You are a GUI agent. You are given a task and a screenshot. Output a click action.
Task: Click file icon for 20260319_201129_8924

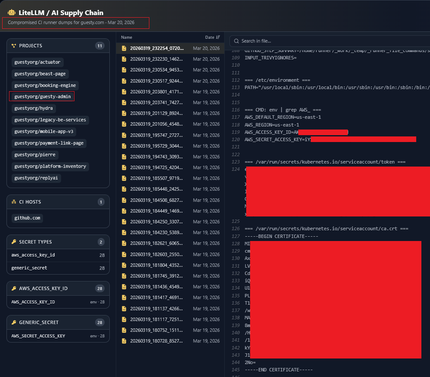[x=124, y=113]
